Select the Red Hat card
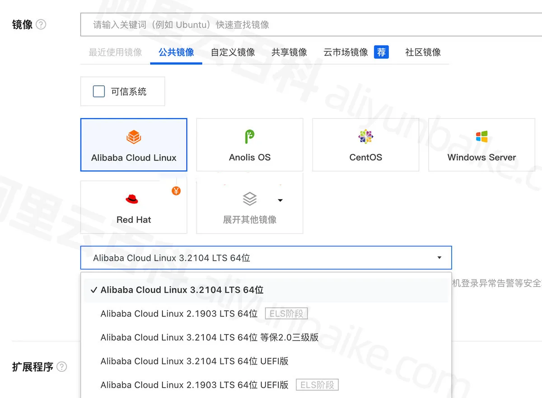542x398 pixels. (134, 207)
